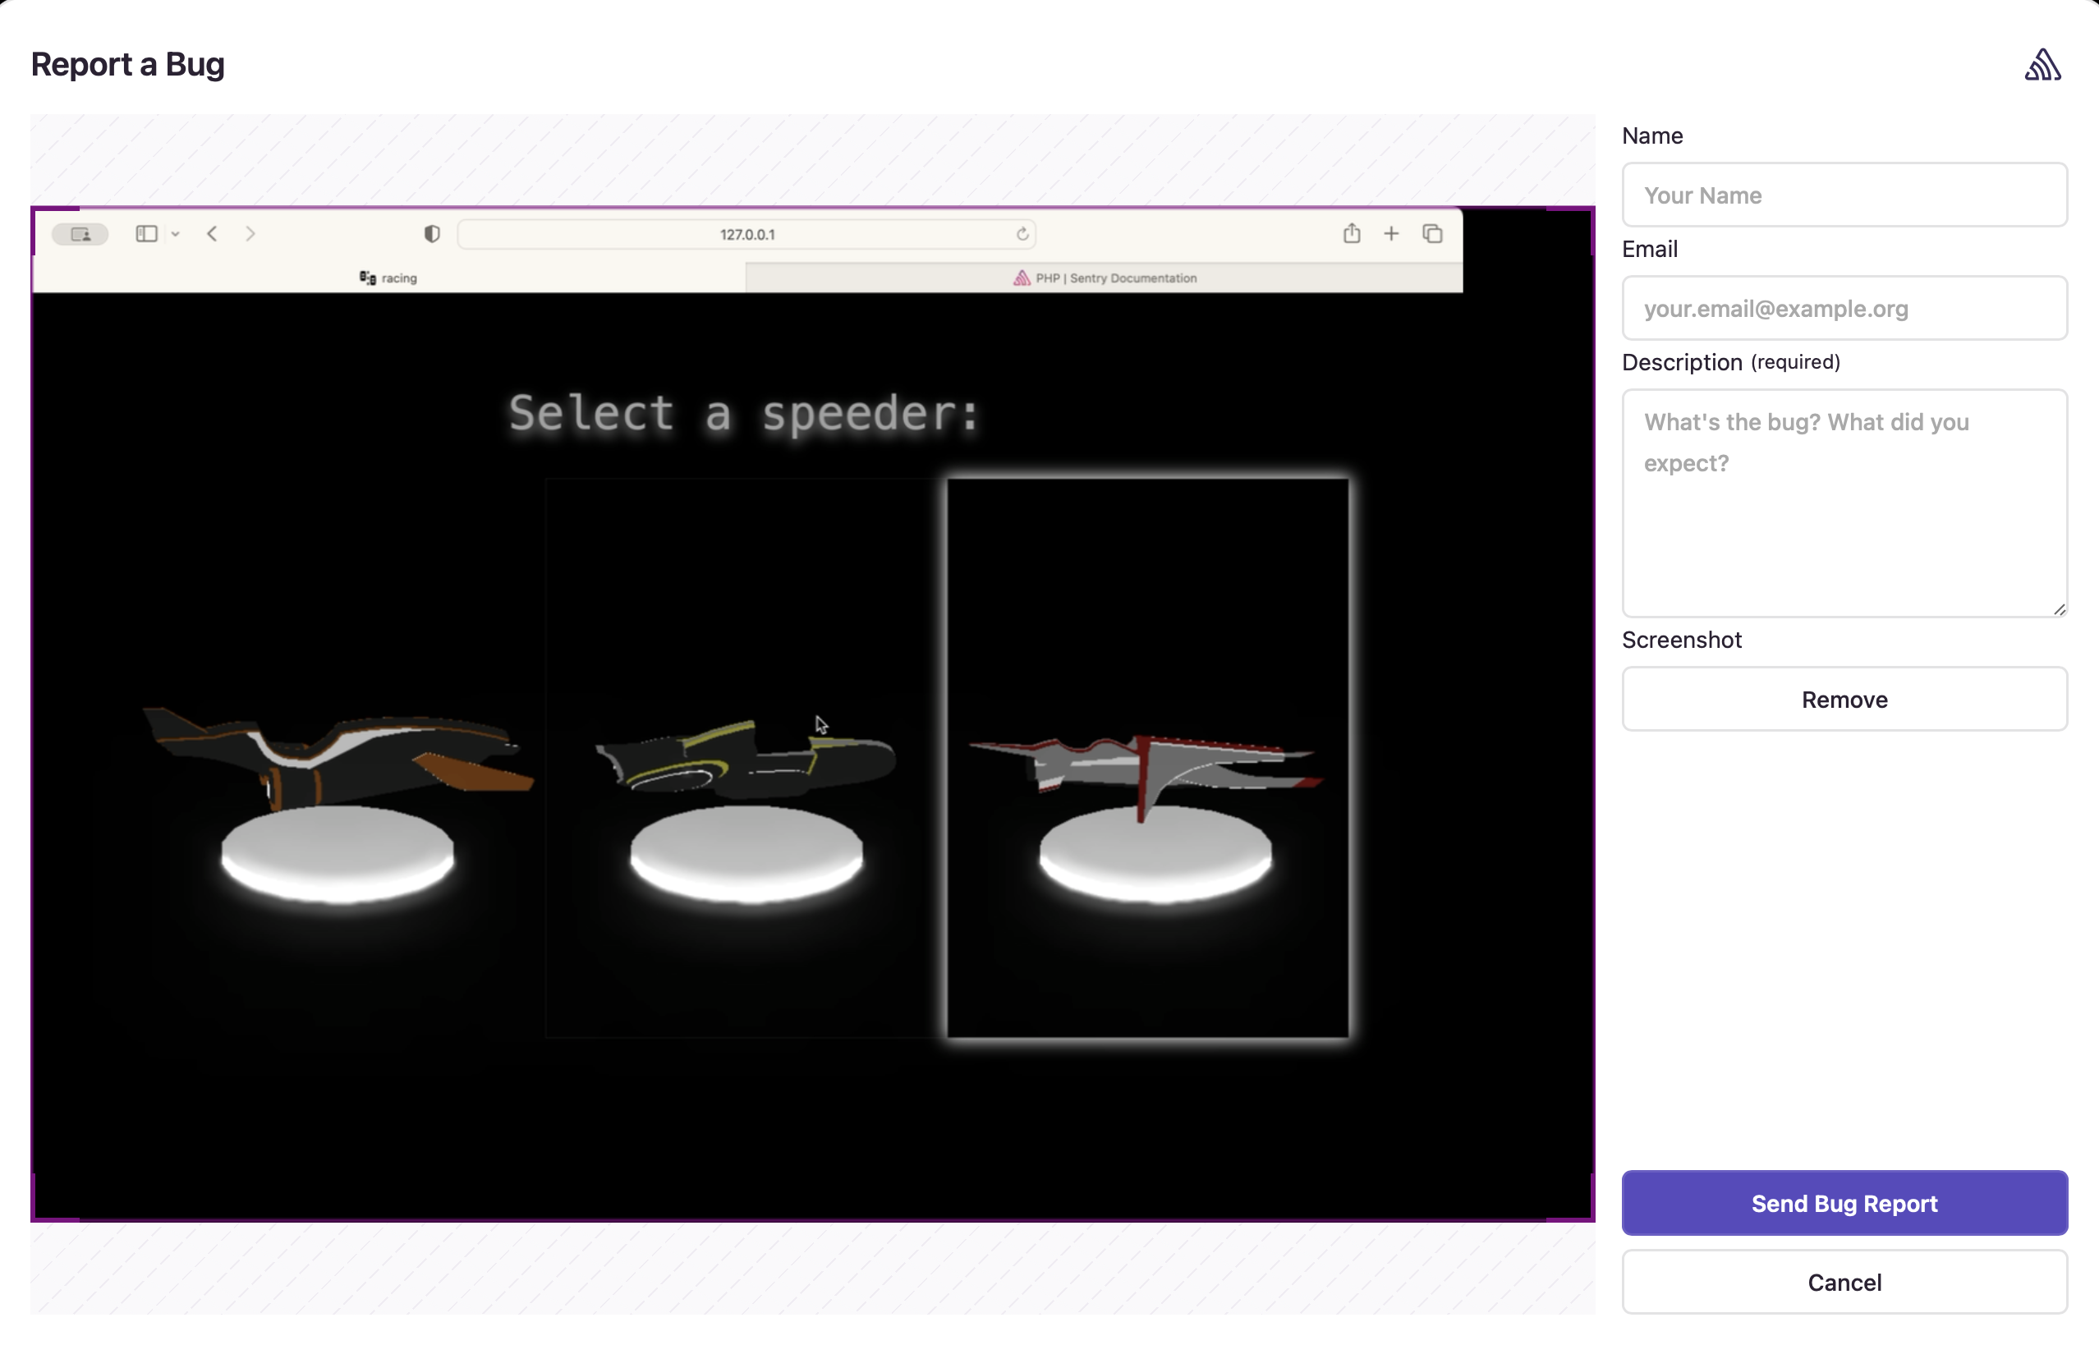The width and height of the screenshot is (2099, 1345).
Task: Cancel the bug report dialog
Action: click(1844, 1281)
